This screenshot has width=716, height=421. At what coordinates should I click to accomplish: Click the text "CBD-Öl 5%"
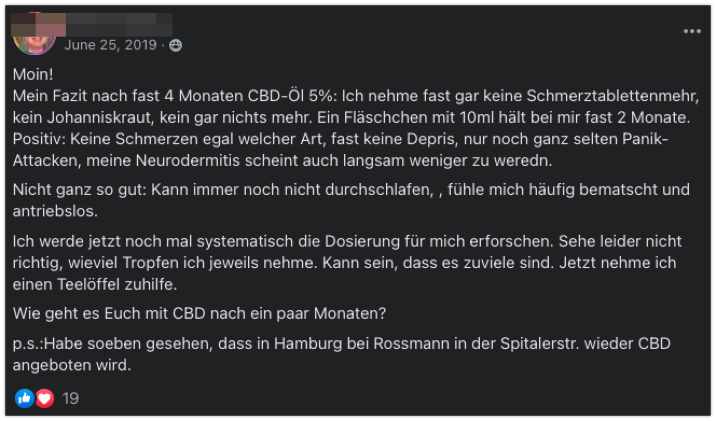290,96
